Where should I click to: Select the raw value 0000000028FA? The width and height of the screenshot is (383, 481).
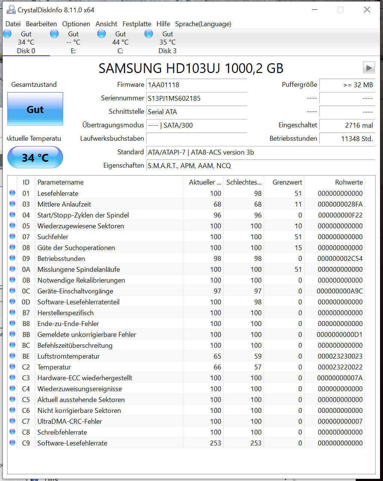click(x=340, y=204)
